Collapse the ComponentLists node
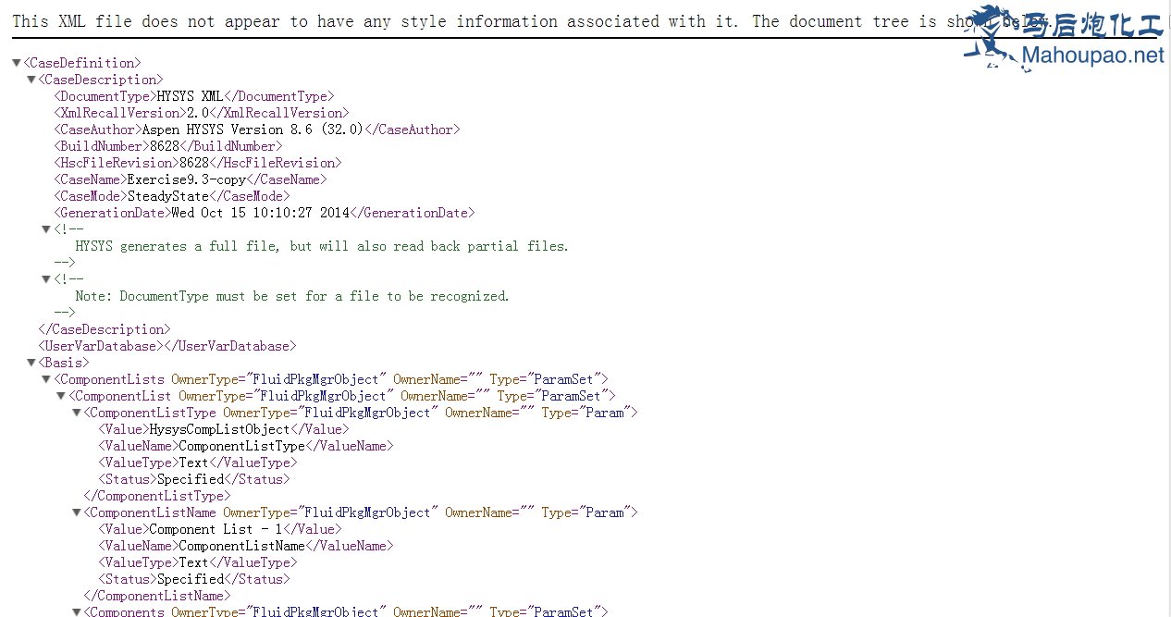The width and height of the screenshot is (1171, 617). coord(46,379)
